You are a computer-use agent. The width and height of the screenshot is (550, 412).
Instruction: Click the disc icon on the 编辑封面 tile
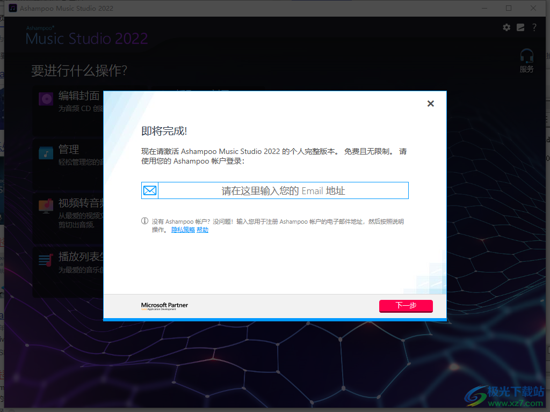click(x=45, y=99)
